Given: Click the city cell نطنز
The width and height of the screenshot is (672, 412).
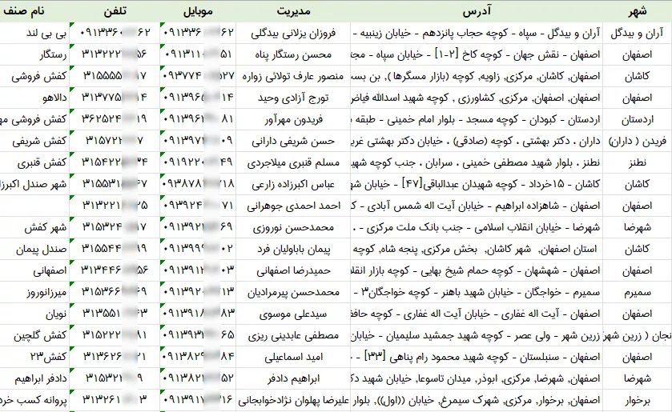Looking at the screenshot, I should [x=638, y=162].
